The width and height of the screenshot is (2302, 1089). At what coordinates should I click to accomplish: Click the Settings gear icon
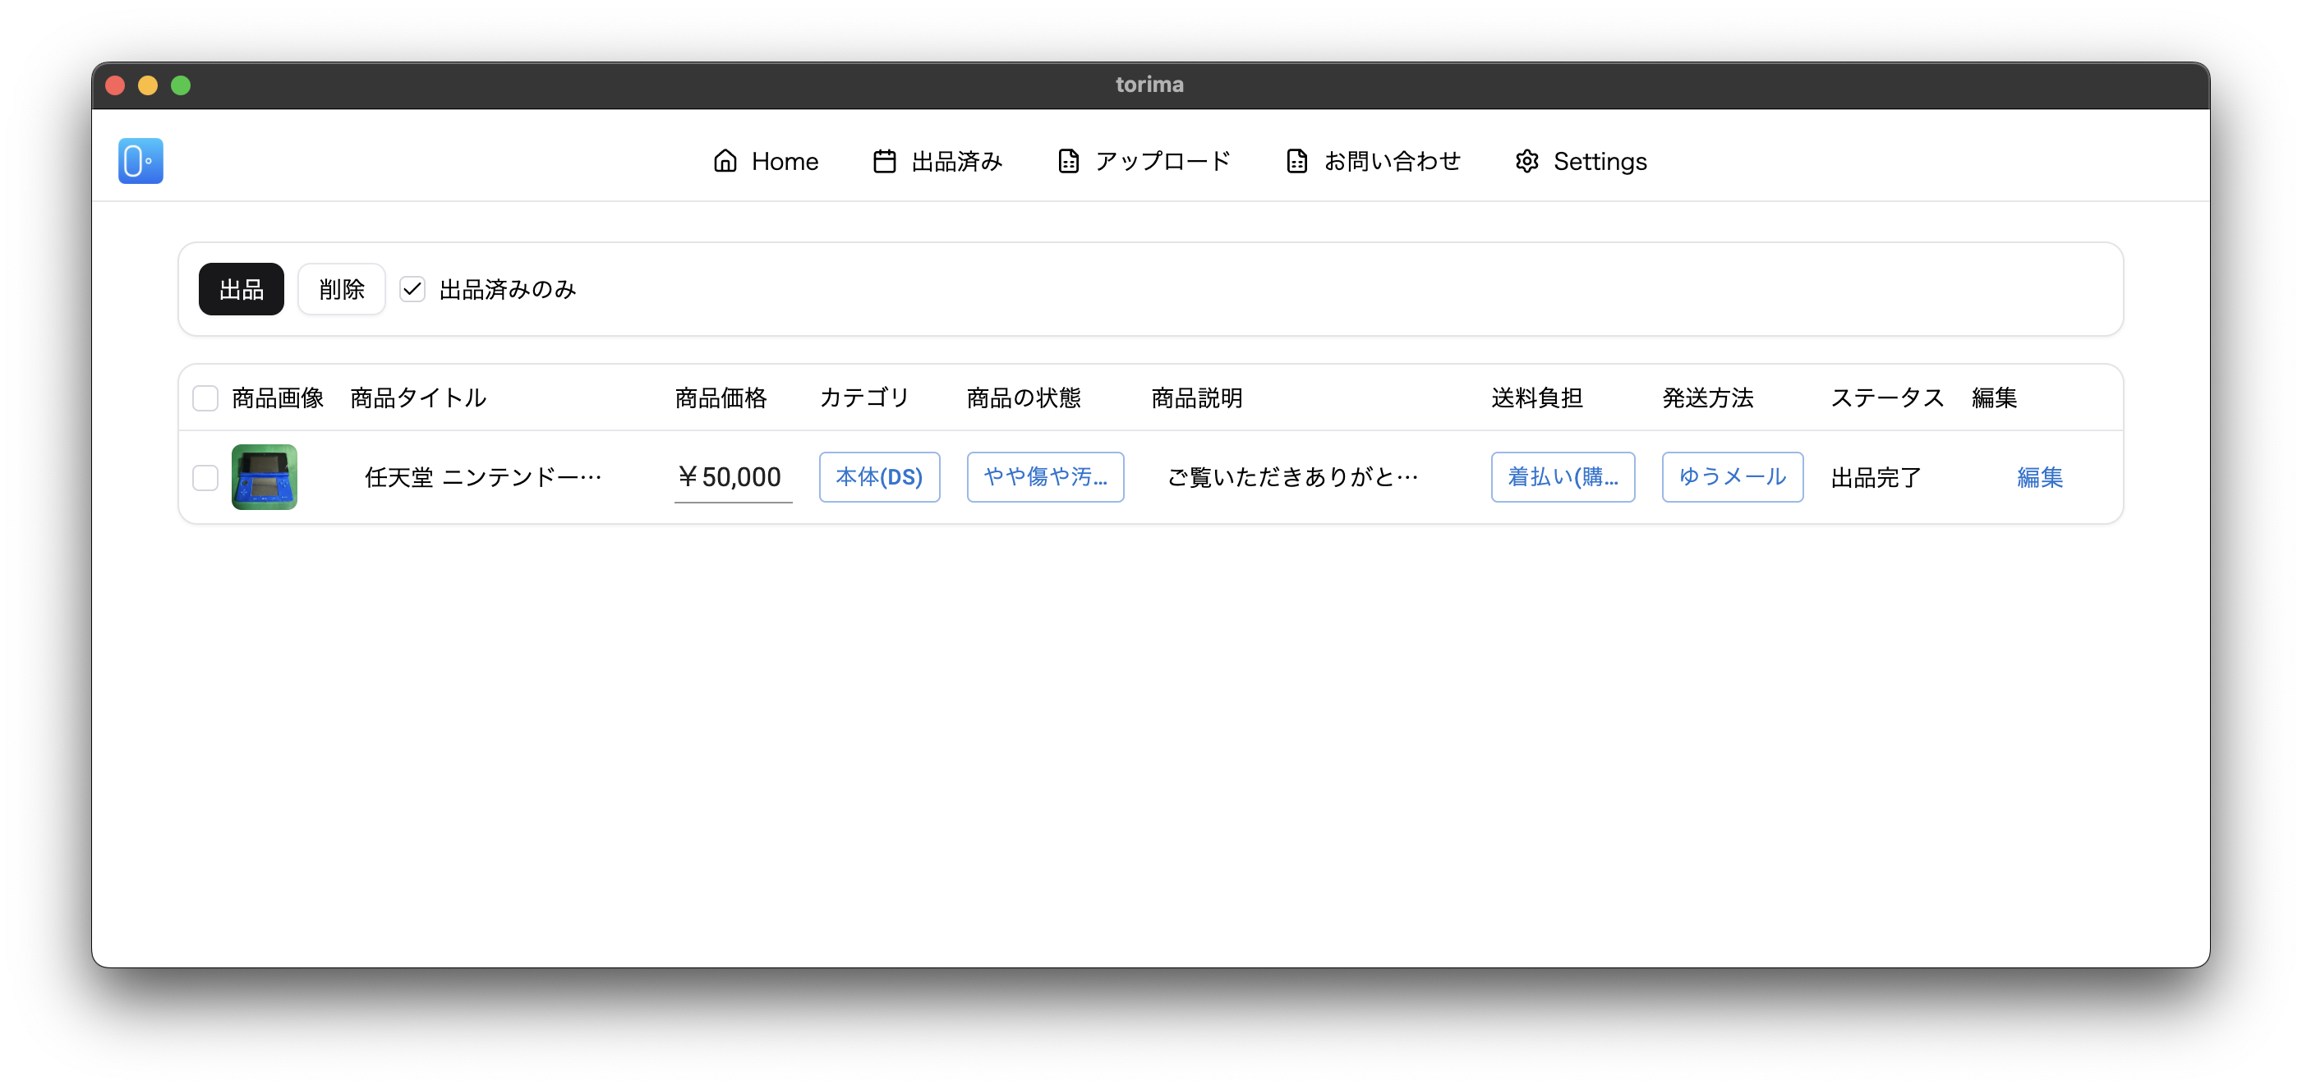point(1526,161)
